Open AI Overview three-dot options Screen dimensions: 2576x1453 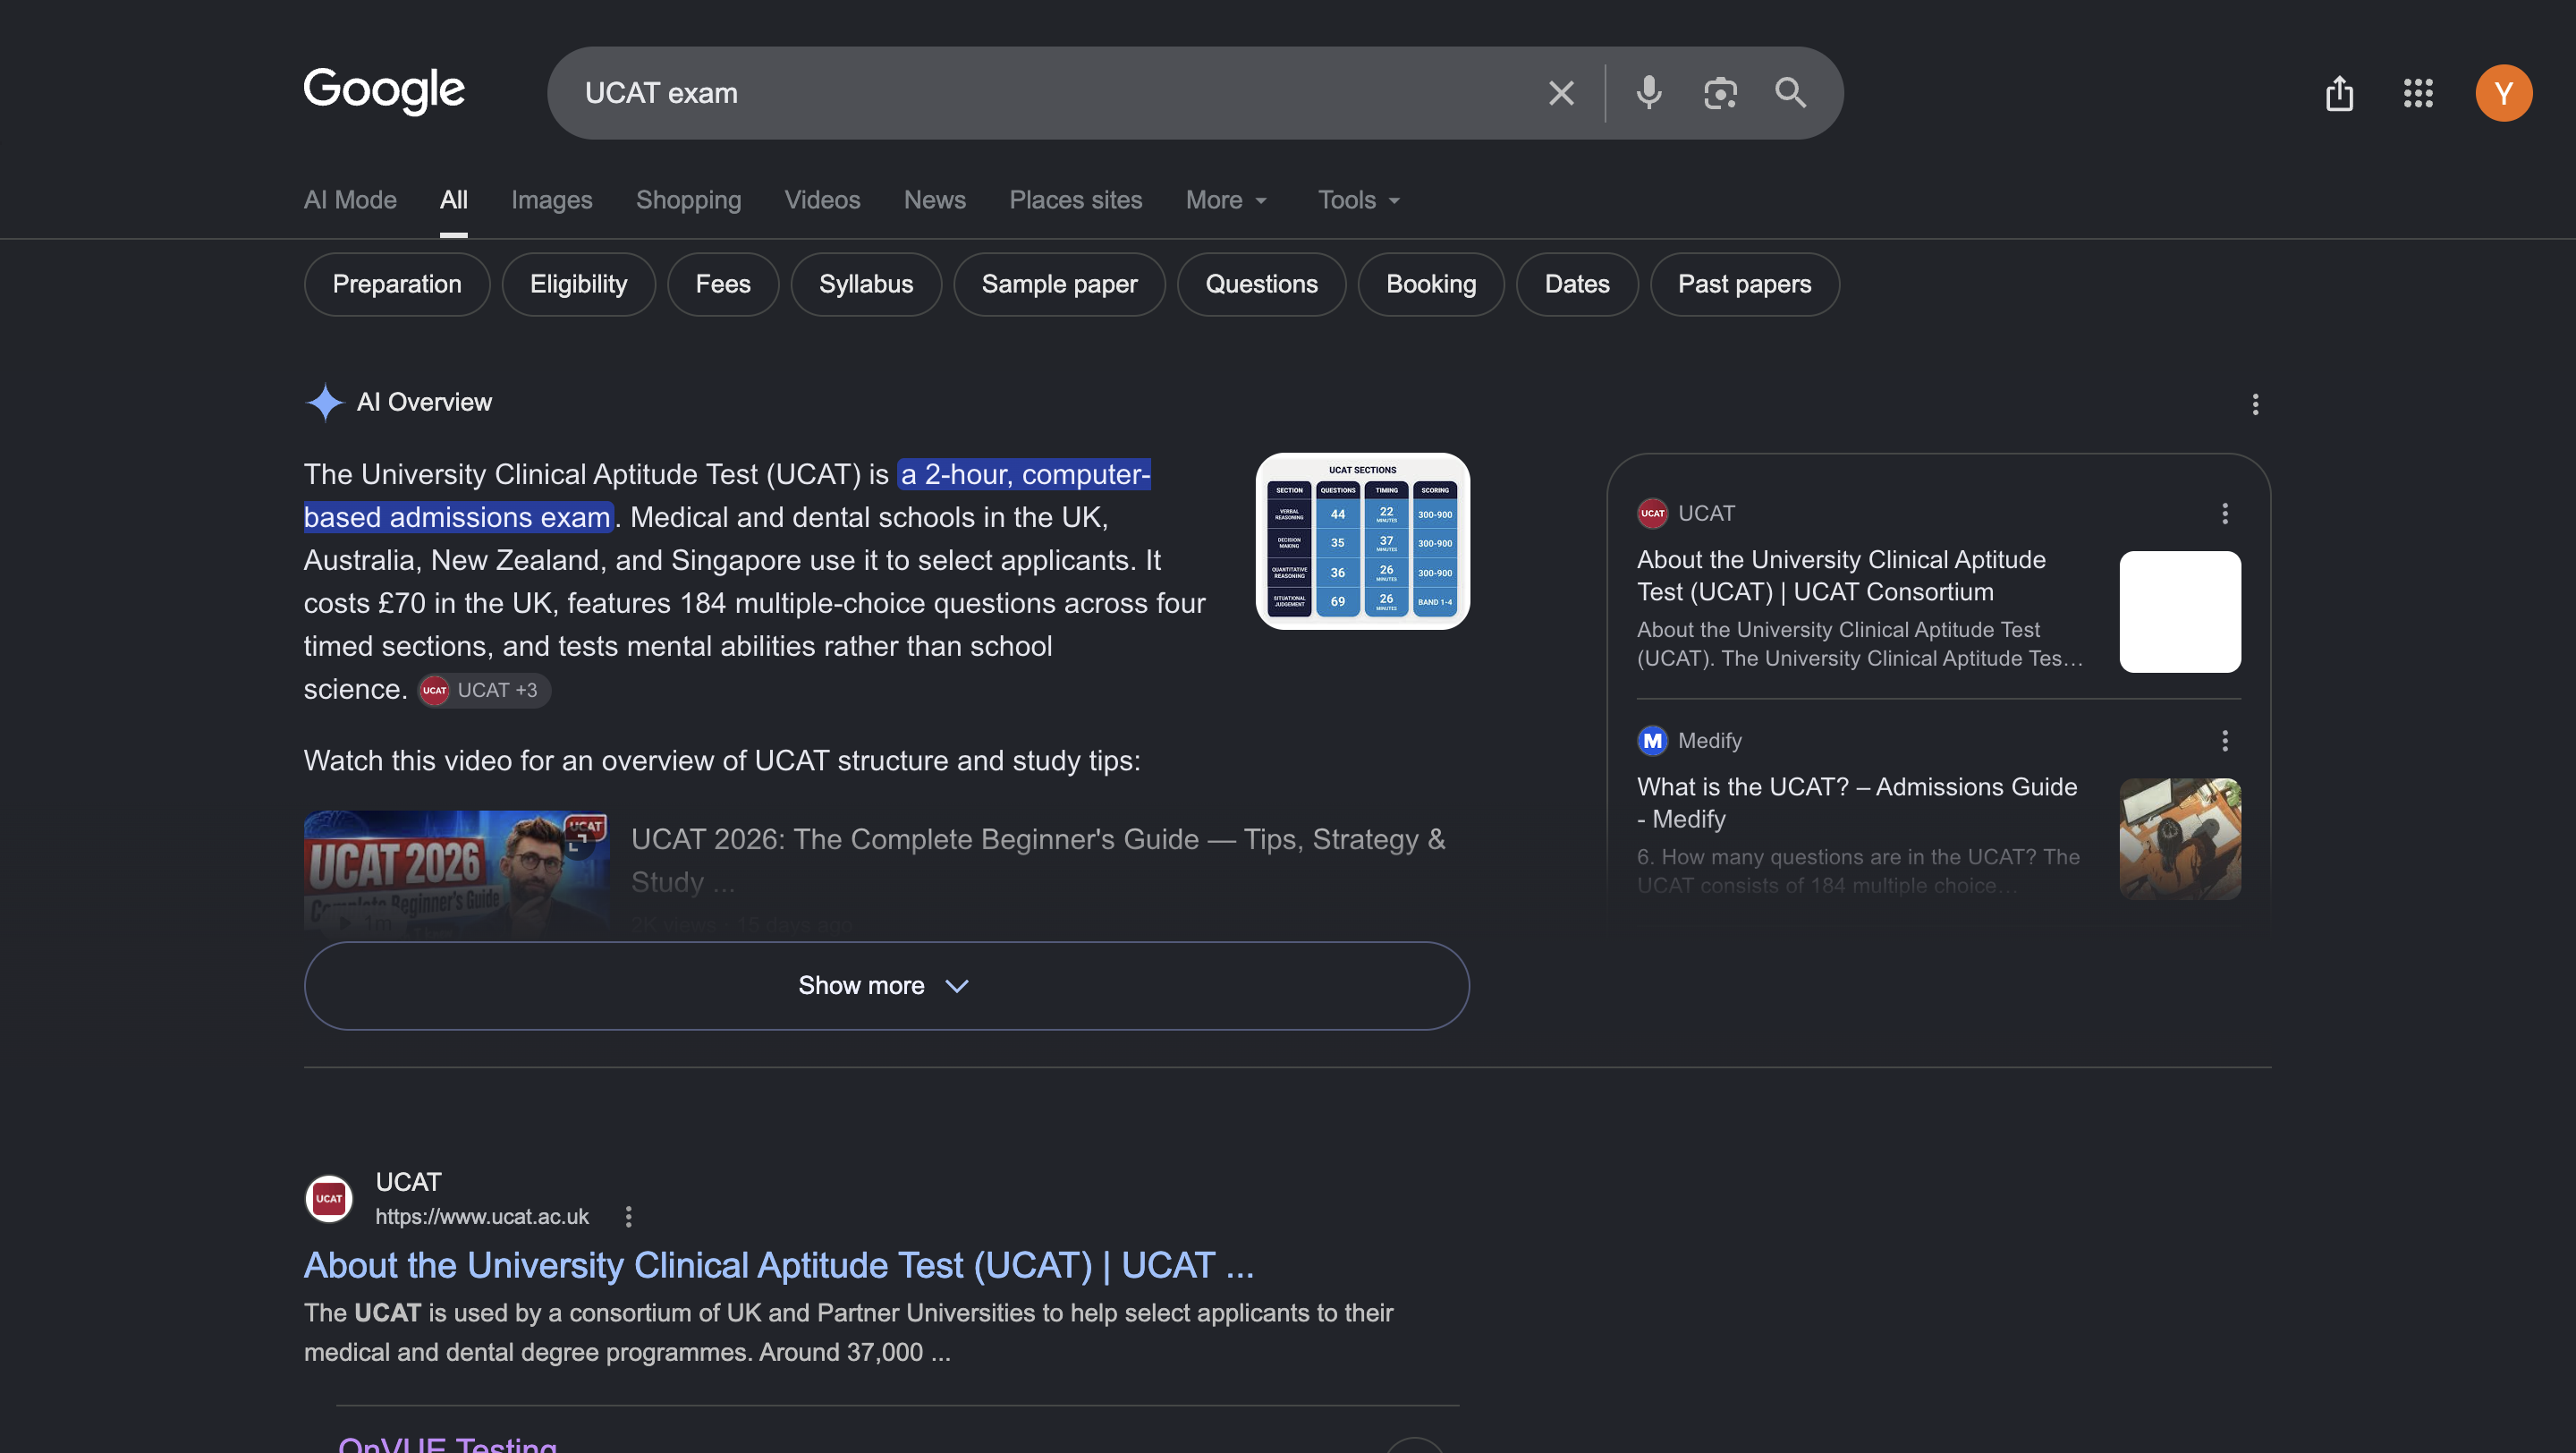tap(2255, 404)
